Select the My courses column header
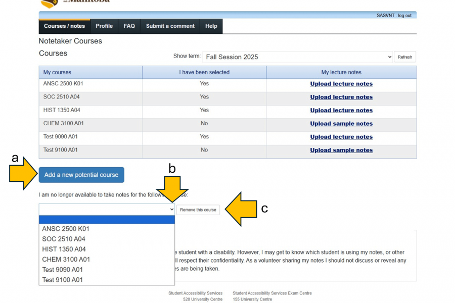This screenshot has width=455, height=303. pyautogui.click(x=57, y=72)
